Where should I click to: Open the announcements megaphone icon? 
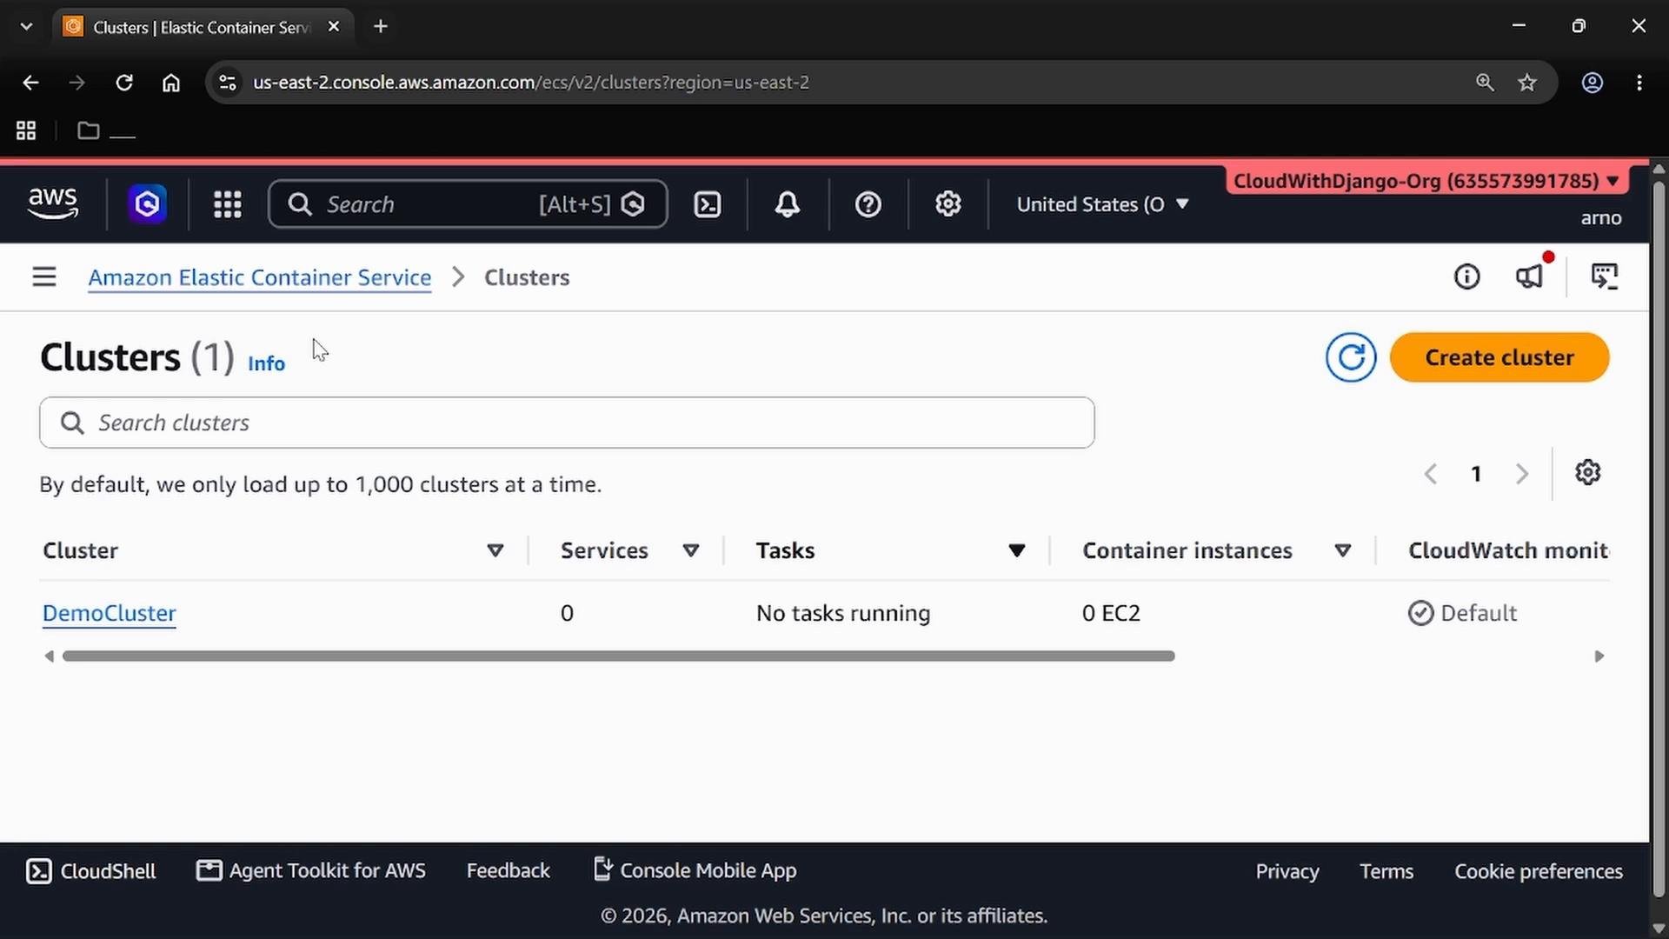1530,276
